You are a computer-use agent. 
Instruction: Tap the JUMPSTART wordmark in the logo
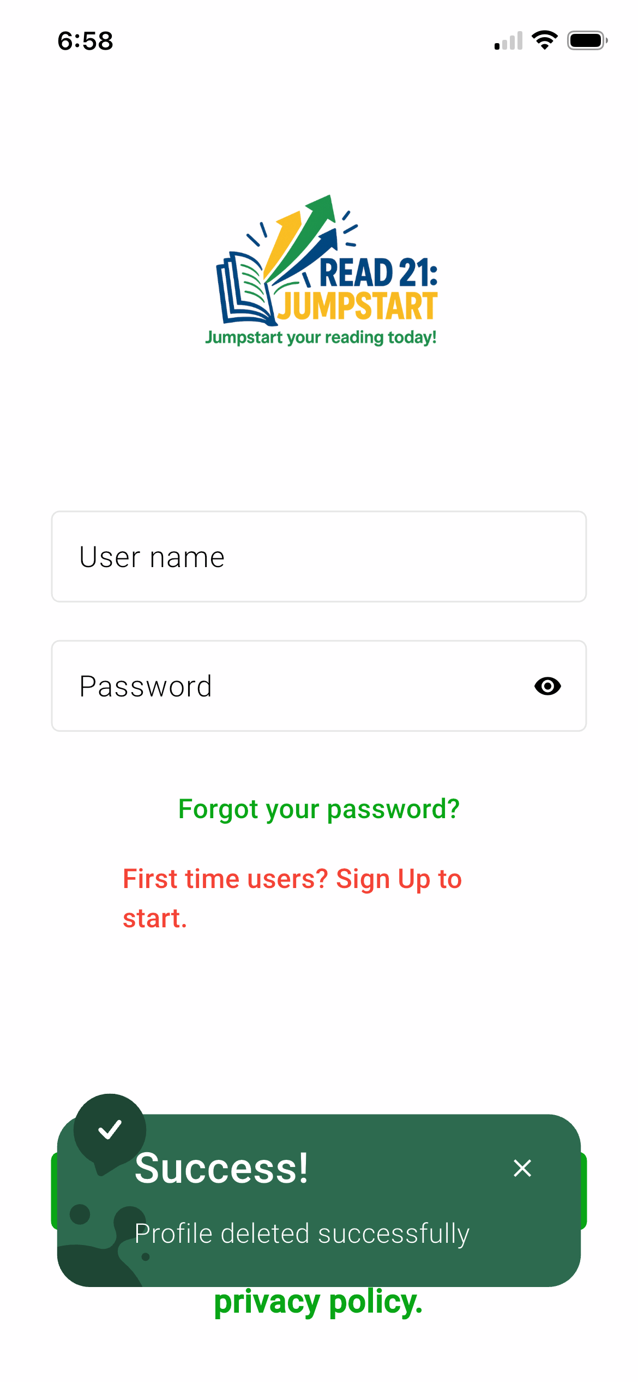(x=358, y=306)
